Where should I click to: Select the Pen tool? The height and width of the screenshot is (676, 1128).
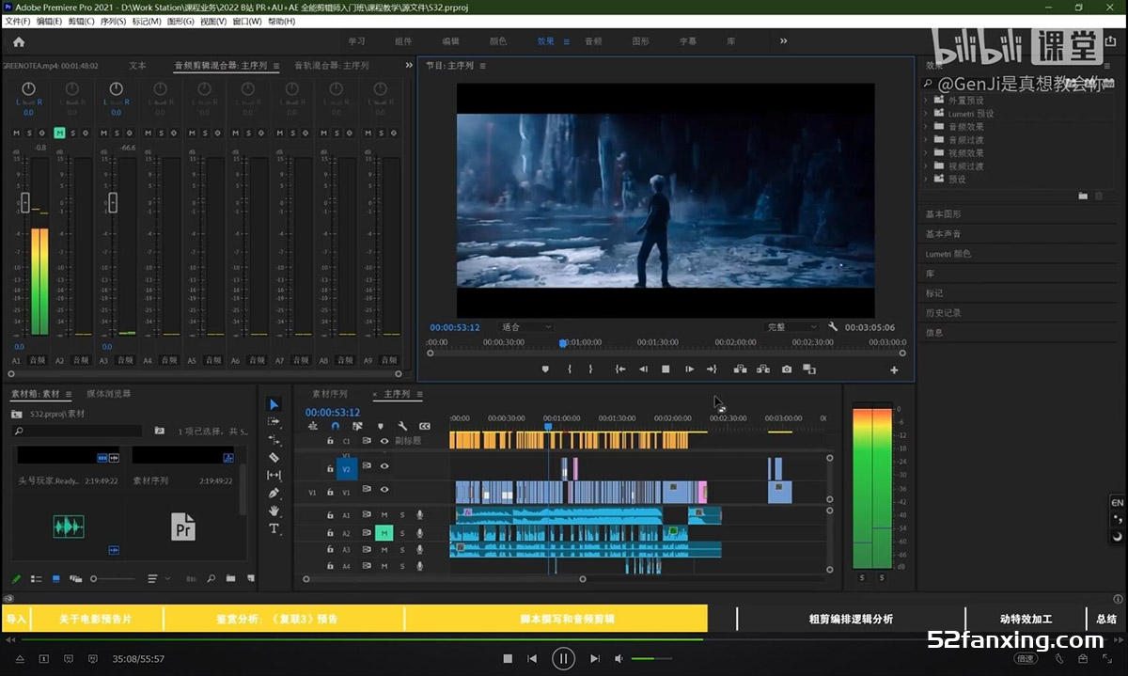pyautogui.click(x=274, y=493)
